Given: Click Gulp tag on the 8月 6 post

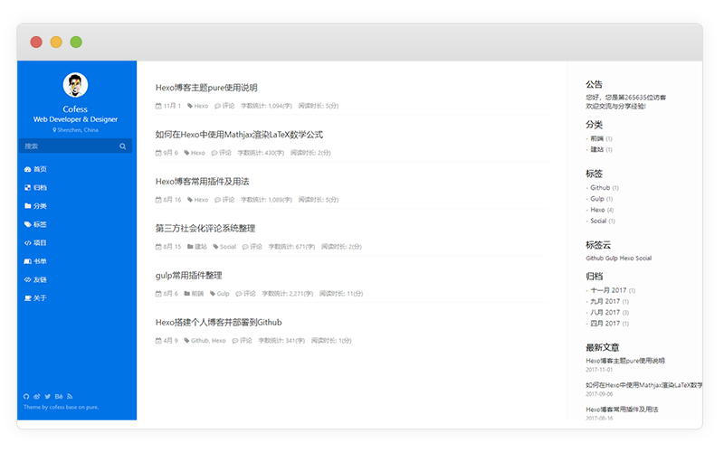Looking at the screenshot, I should 223,294.
